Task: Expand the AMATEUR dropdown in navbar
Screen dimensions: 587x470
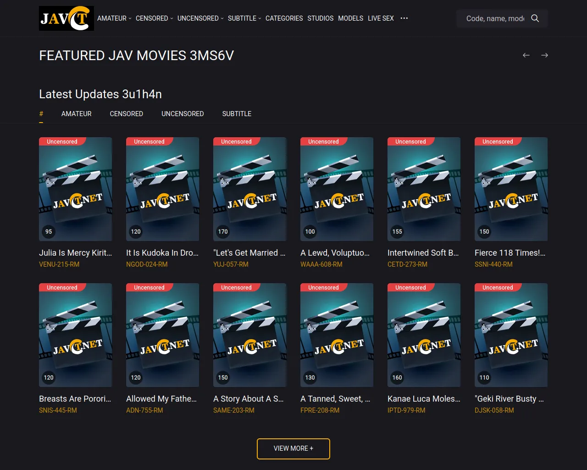Action: click(x=114, y=18)
